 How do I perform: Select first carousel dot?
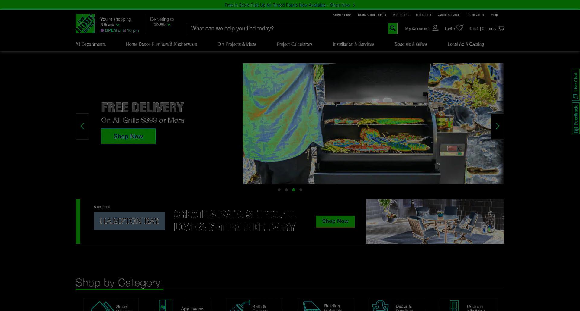coord(279,190)
